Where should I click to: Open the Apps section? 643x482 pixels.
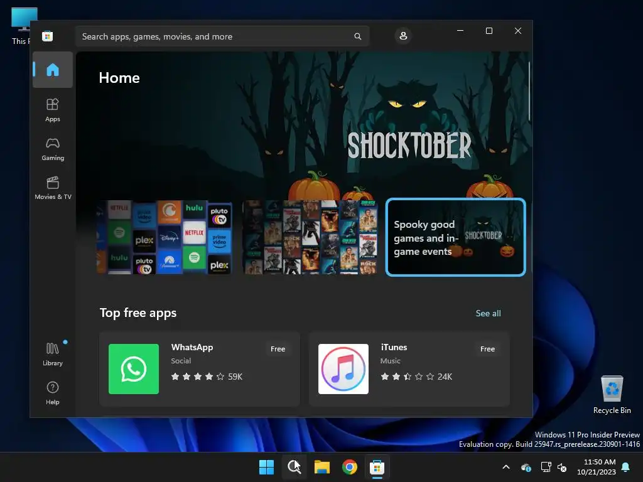pos(53,110)
